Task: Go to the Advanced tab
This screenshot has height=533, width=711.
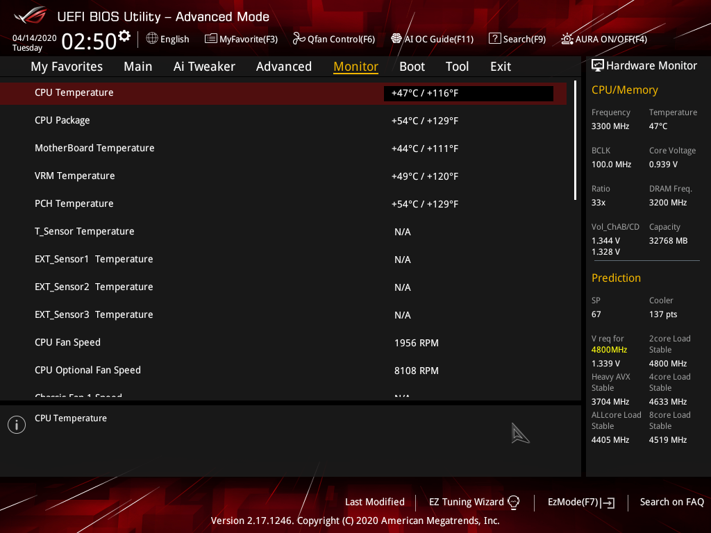Action: 284,67
